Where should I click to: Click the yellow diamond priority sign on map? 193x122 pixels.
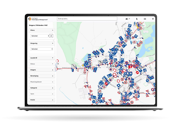(83, 65)
